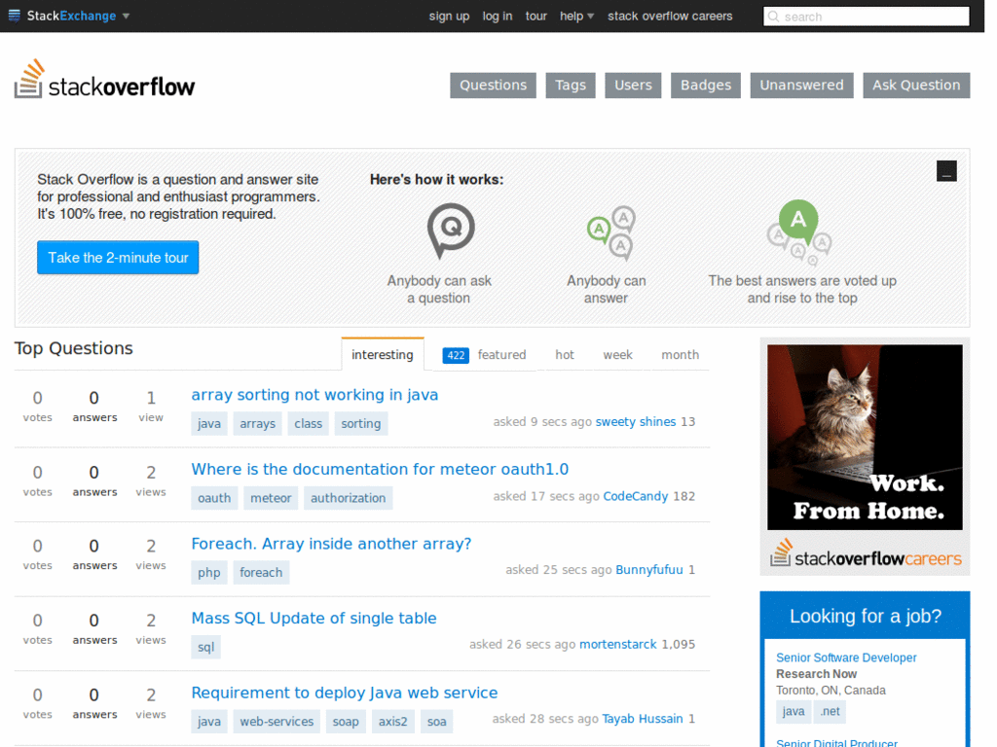Select the featured tab
Screen dimensions: 997x747
tap(501, 354)
